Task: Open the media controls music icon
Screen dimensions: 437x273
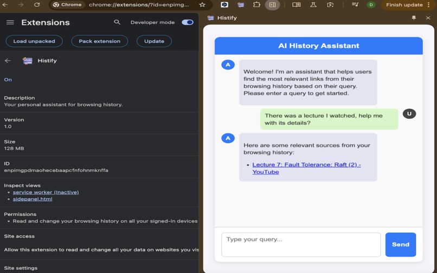Action: pyautogui.click(x=355, y=5)
